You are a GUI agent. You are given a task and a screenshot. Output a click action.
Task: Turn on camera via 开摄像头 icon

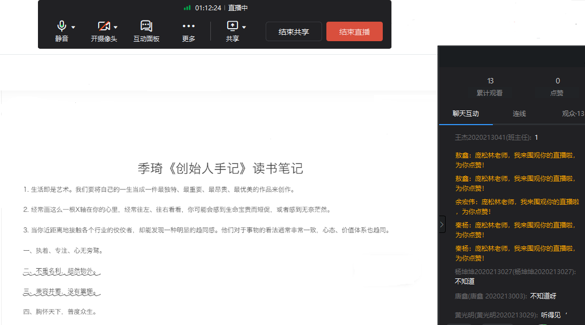click(103, 26)
